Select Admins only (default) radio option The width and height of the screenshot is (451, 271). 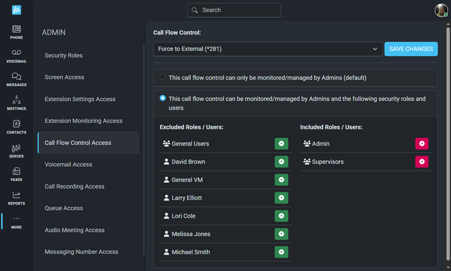point(162,77)
